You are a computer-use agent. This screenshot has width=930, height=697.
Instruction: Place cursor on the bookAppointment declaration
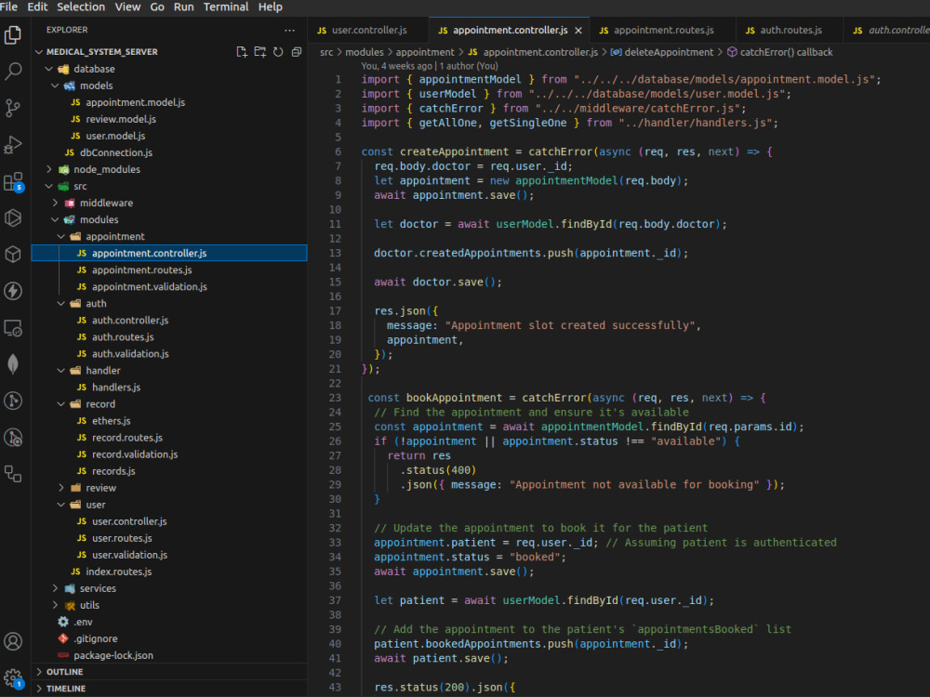pyautogui.click(x=454, y=398)
